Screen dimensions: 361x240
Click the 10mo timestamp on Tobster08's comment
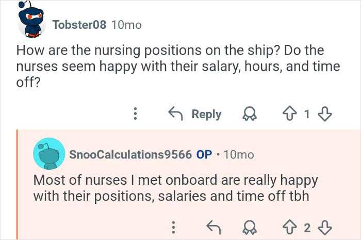(126, 24)
